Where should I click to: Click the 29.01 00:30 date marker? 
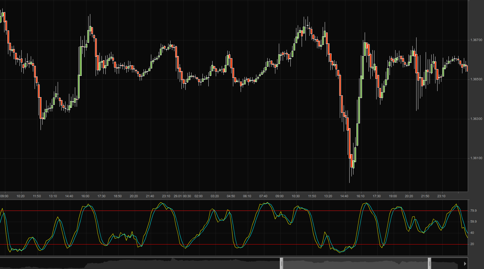coord(182,196)
